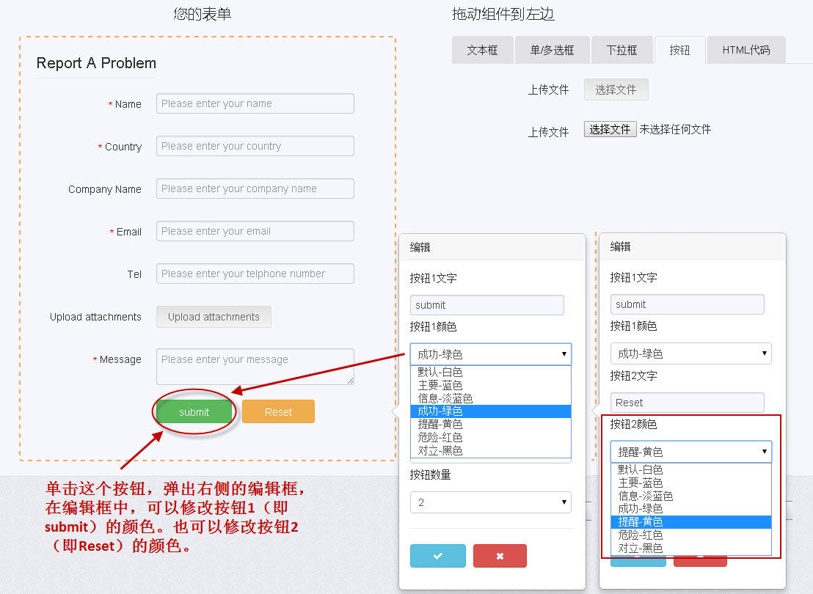Open the 下拉框 tab

[x=622, y=49]
